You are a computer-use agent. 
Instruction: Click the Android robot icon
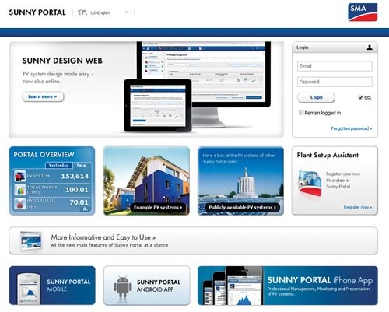pos(123,287)
